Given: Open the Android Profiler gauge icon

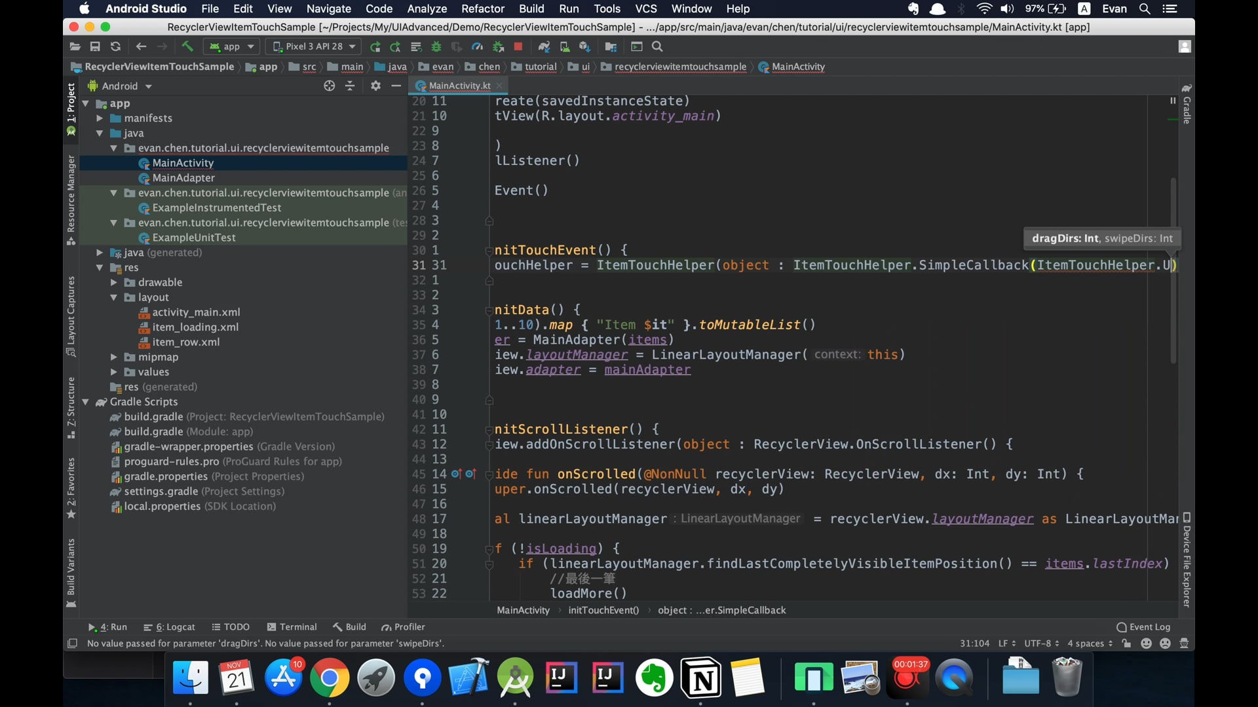Looking at the screenshot, I should point(478,46).
